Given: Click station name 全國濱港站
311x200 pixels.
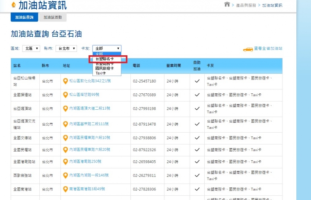Looking at the screenshot, I should pyautogui.click(x=22, y=95).
